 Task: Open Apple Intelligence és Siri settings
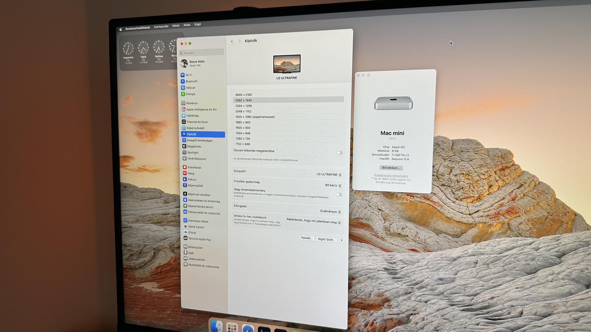[201, 109]
